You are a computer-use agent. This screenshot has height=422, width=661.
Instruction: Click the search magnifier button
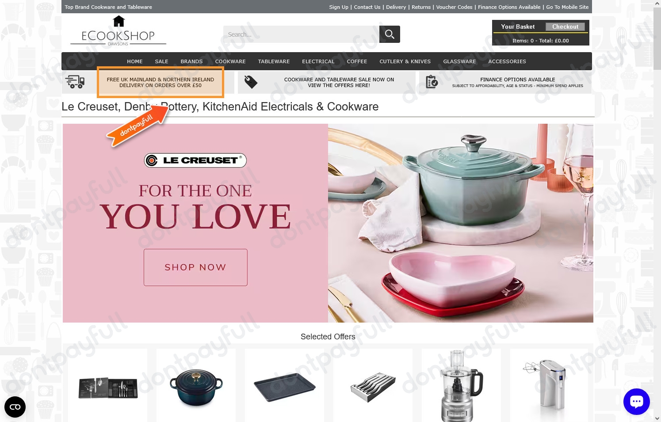click(x=390, y=34)
